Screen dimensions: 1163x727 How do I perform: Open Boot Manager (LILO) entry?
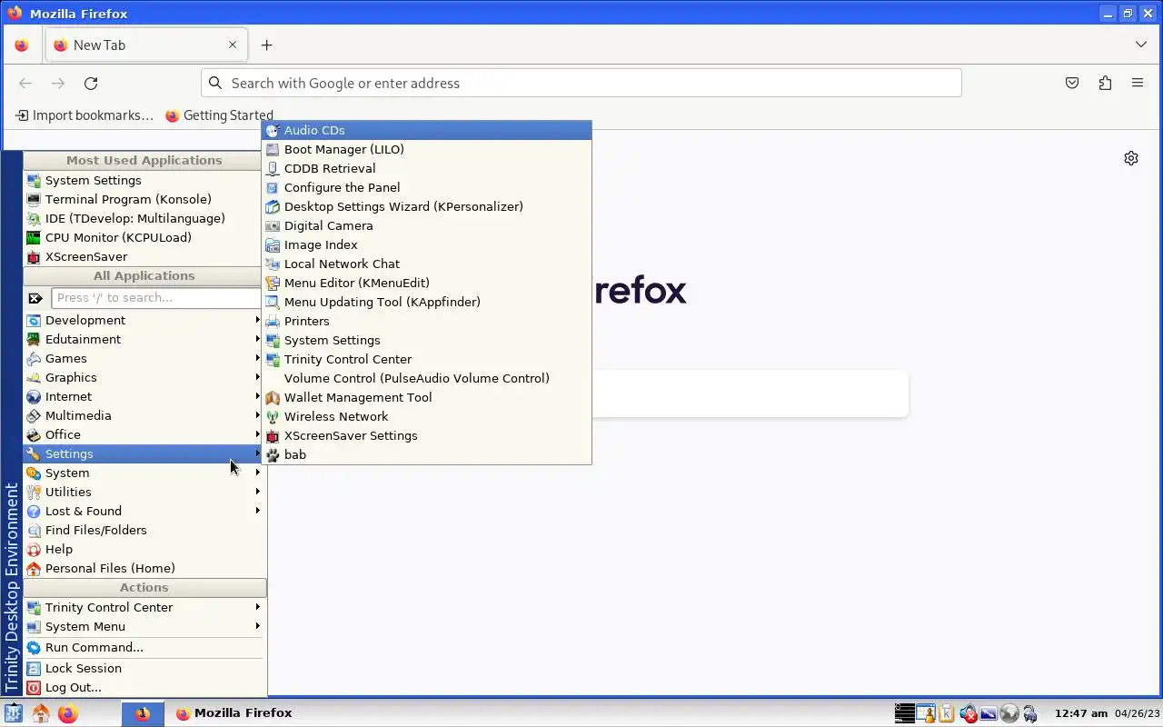tap(427, 149)
